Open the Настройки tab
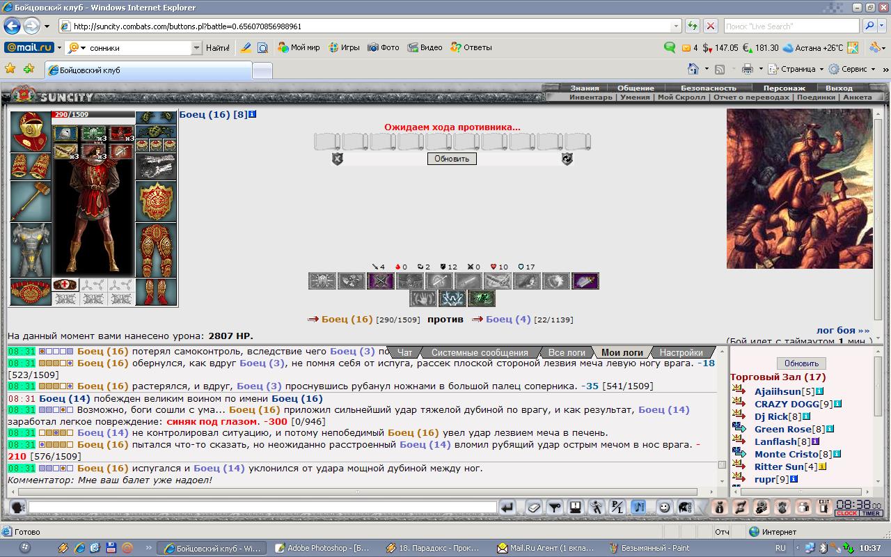891x557 pixels. pos(681,352)
